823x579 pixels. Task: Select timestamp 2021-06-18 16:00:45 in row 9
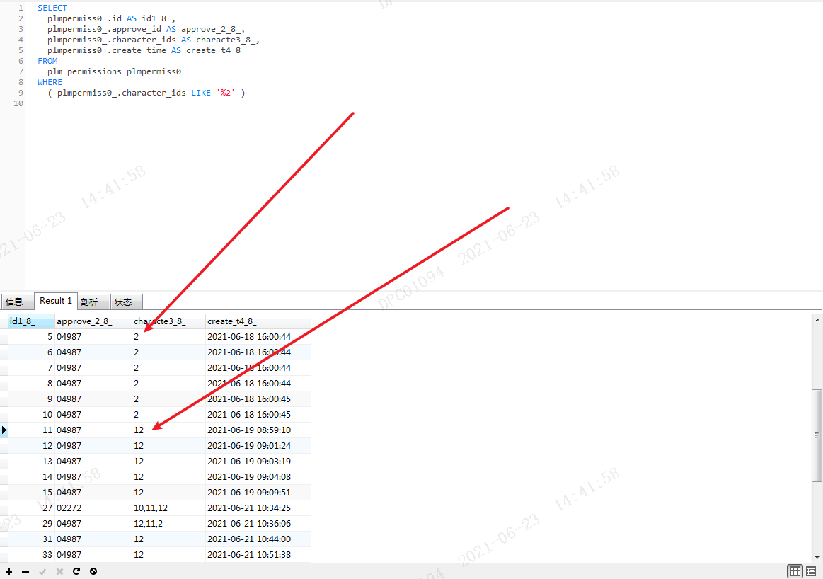258,399
